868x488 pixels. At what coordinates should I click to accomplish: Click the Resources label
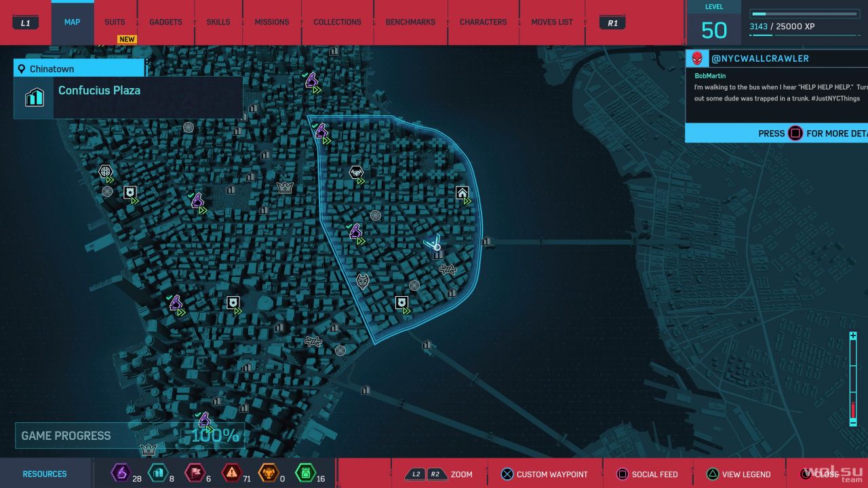[x=45, y=474]
